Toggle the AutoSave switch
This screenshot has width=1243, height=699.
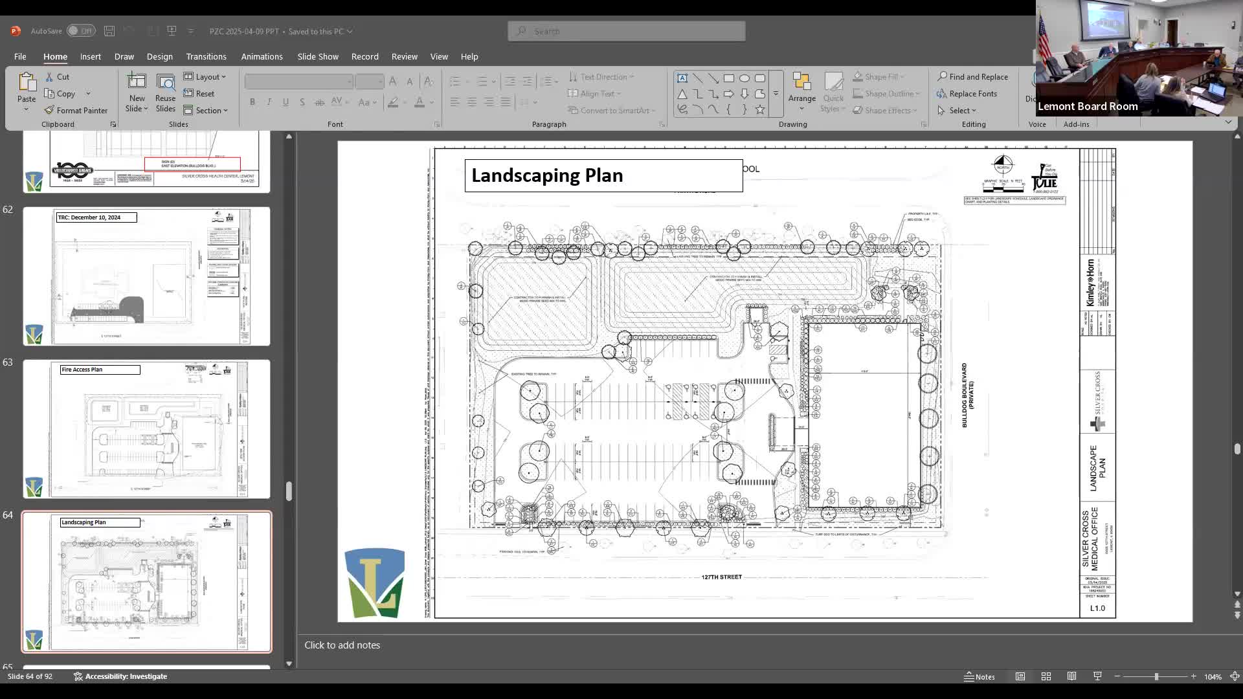click(81, 31)
